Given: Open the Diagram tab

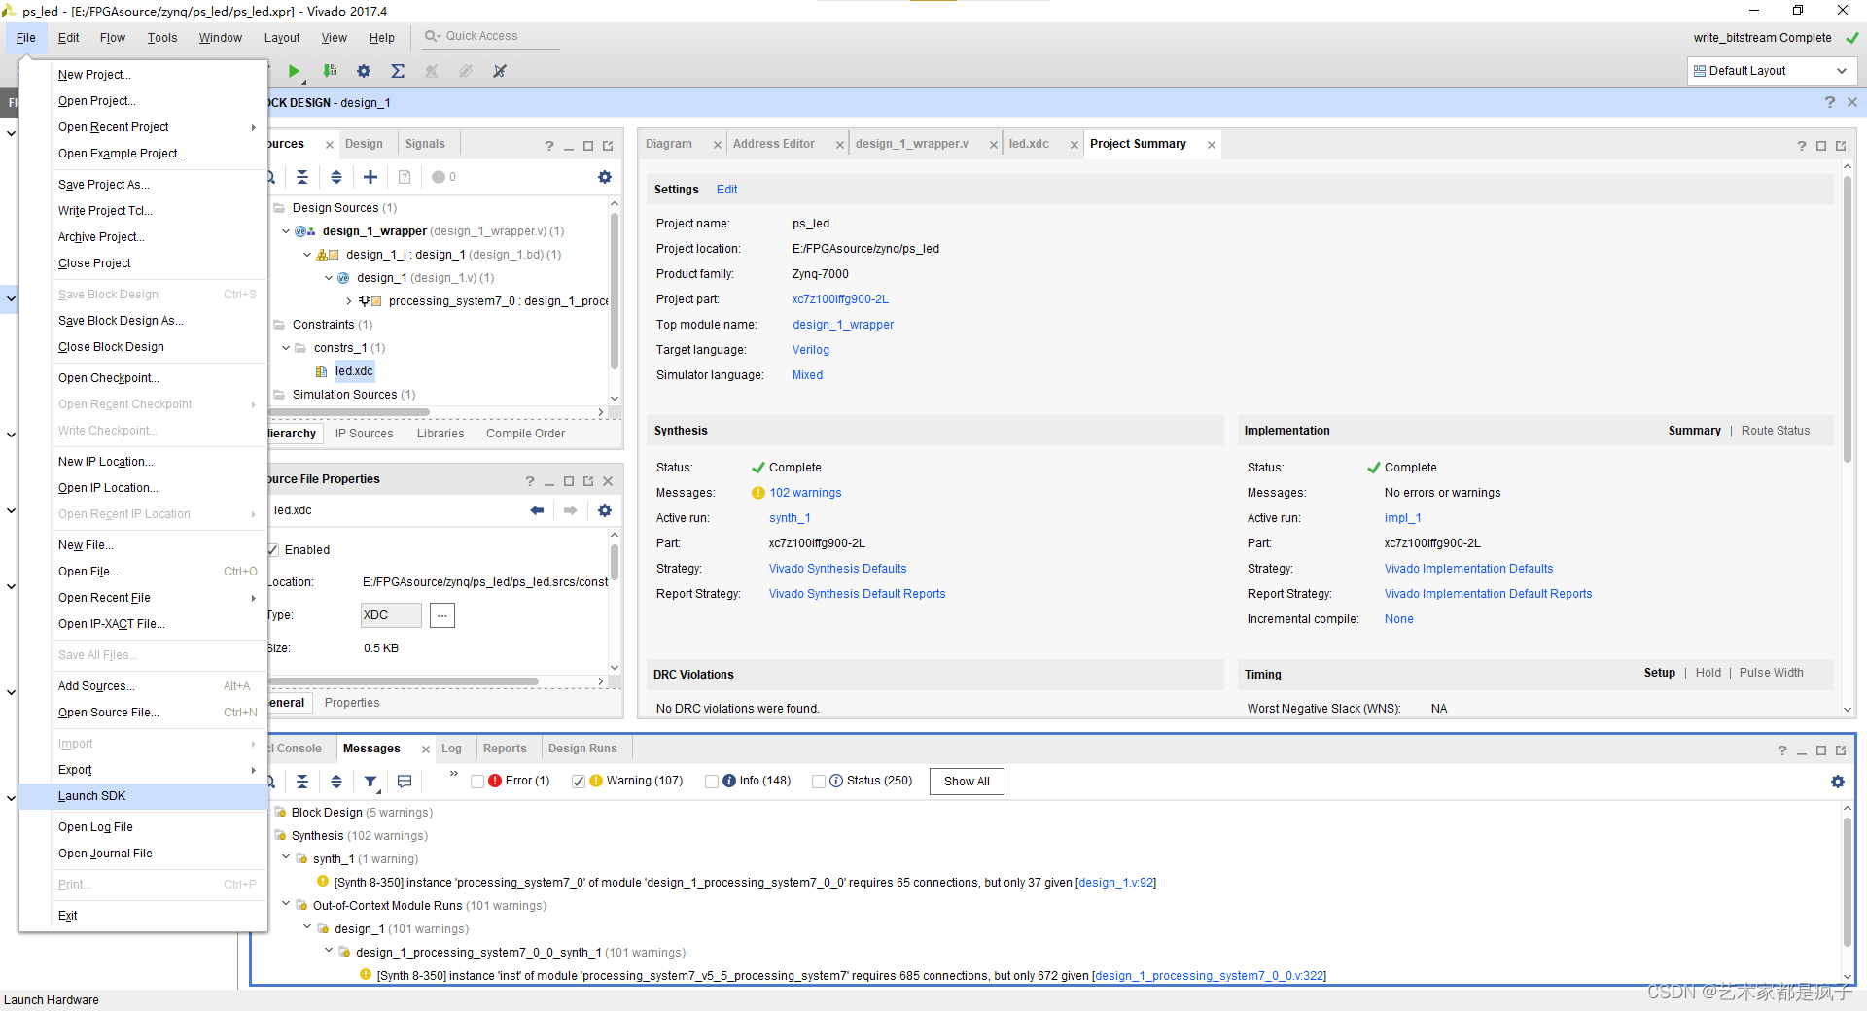Looking at the screenshot, I should tap(669, 144).
